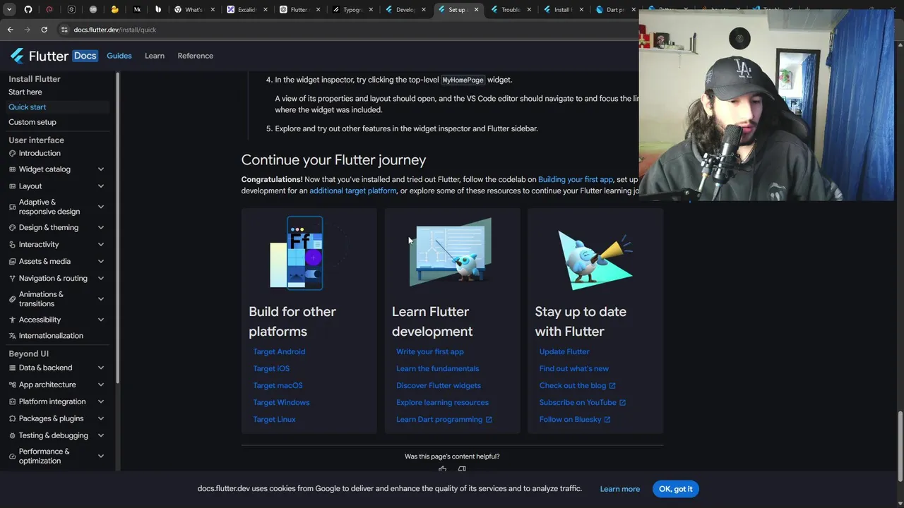
Task: Click the App architecture icon
Action: (x=12, y=385)
